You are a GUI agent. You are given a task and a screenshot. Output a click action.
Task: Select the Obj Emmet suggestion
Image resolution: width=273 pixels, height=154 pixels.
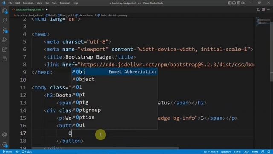pyautogui.click(x=115, y=72)
